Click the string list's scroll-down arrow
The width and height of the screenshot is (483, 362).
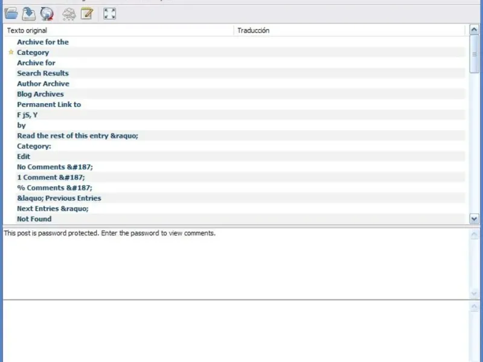click(x=474, y=219)
